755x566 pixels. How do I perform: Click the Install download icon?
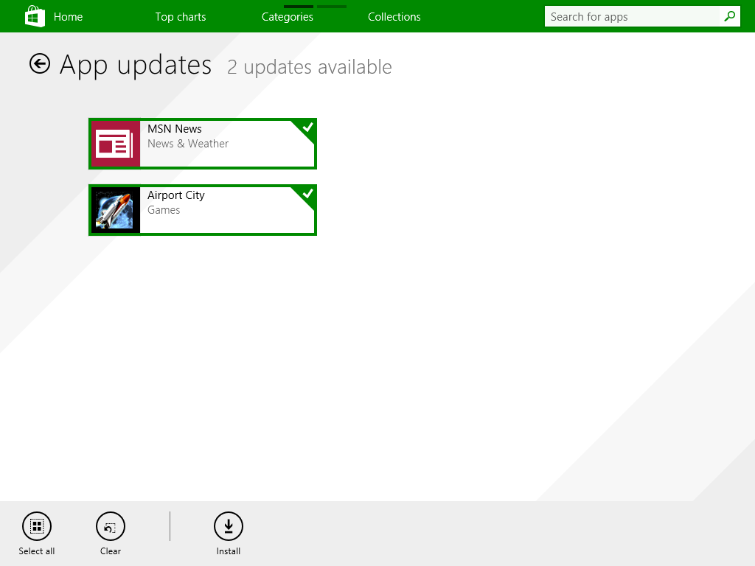tap(229, 526)
